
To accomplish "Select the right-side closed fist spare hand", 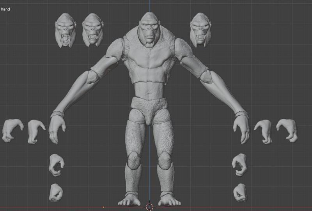I will 240,193.
